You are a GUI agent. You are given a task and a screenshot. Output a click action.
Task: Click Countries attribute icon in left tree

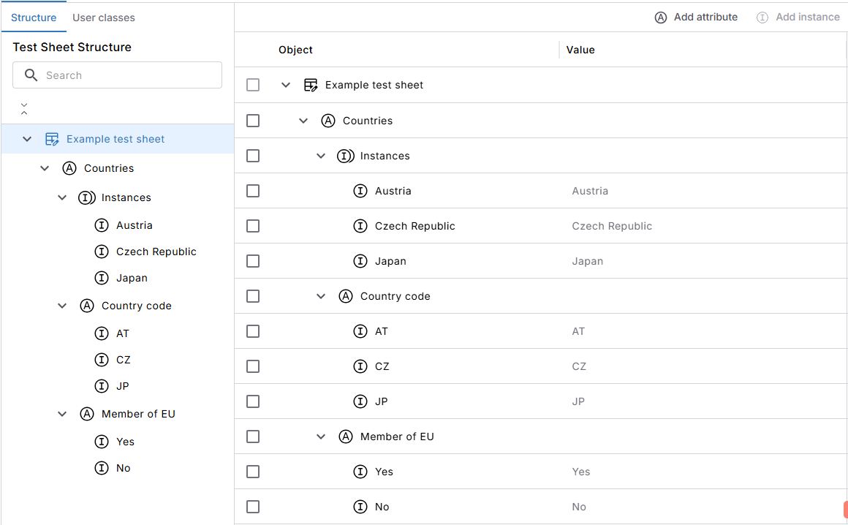(x=69, y=168)
